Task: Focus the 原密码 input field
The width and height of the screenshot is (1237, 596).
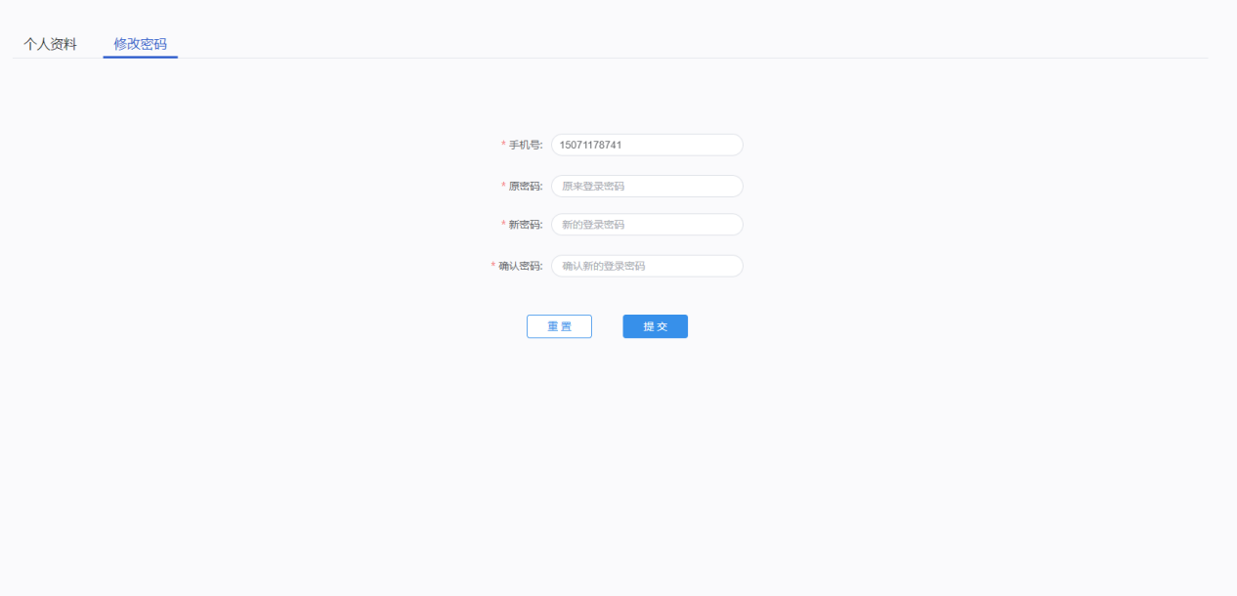Action: click(647, 186)
